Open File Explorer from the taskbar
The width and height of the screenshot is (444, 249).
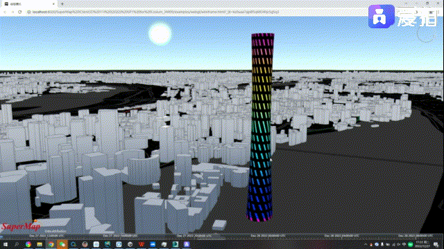point(40,244)
